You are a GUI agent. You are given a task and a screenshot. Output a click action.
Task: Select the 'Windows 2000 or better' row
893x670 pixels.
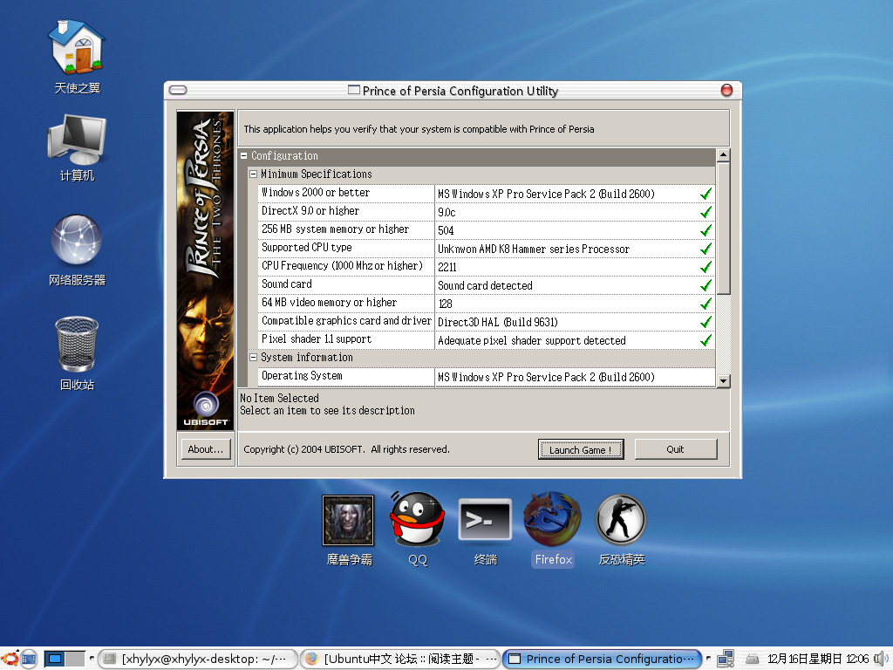pyautogui.click(x=487, y=193)
